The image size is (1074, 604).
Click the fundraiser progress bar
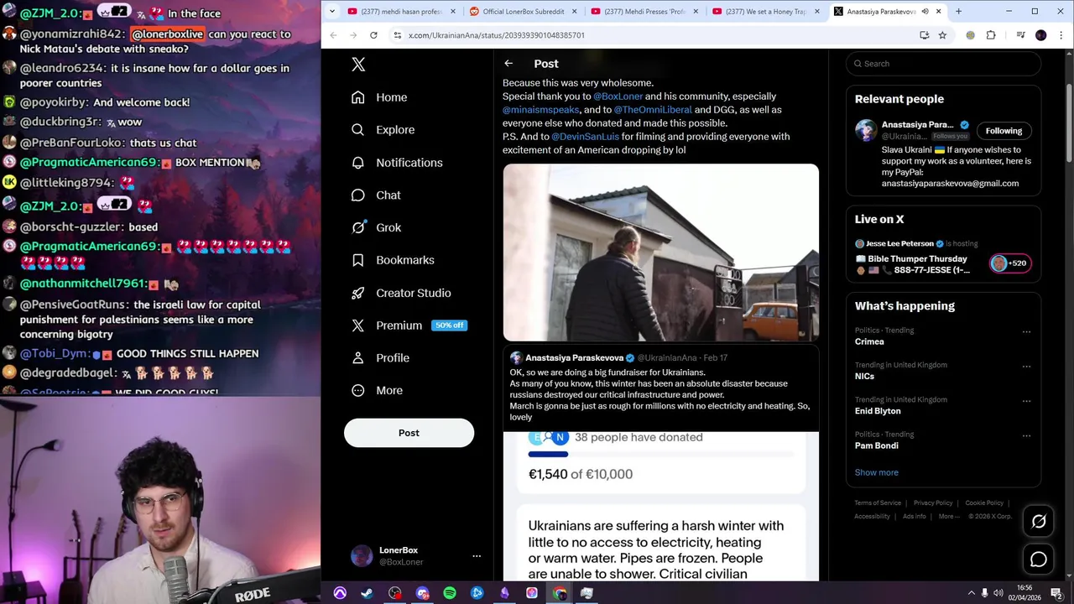pos(661,455)
